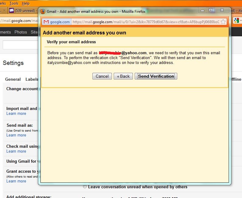Click the Gmail google.com site identity badge

57,22
